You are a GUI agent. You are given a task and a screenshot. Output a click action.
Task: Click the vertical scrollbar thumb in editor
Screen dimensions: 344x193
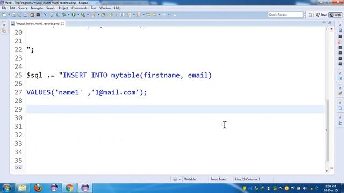[x=326, y=130]
